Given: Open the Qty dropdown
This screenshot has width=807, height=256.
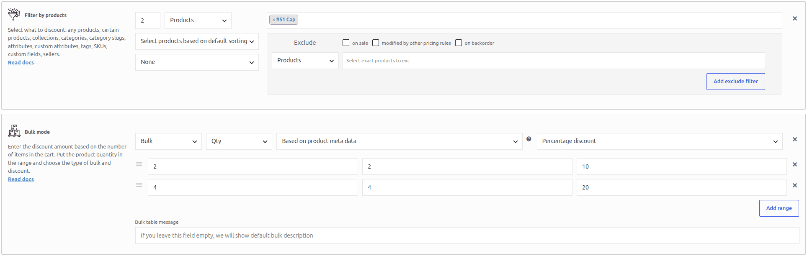Looking at the screenshot, I should point(239,141).
